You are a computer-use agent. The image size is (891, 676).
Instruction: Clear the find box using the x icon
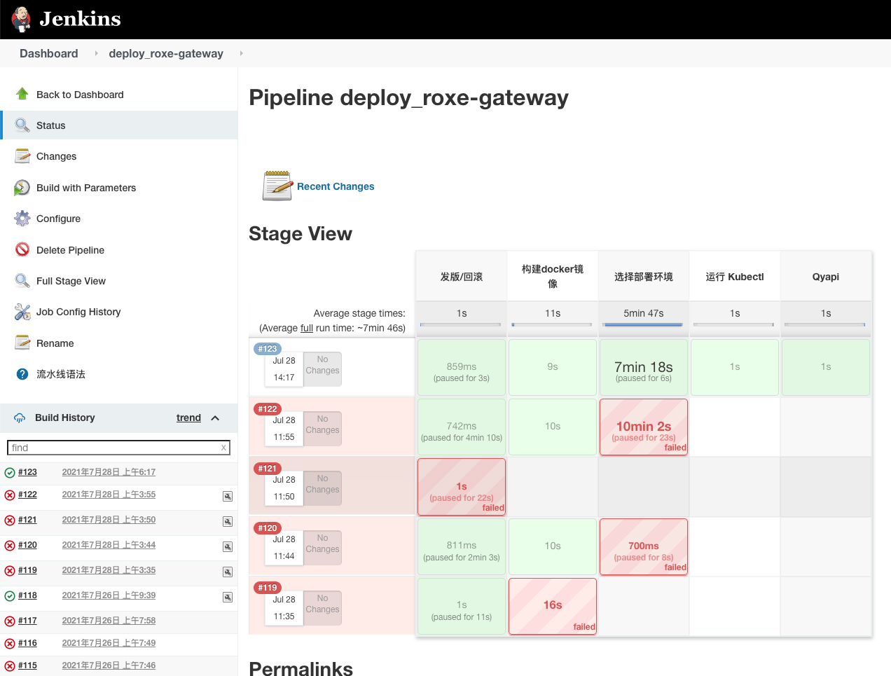coord(223,448)
